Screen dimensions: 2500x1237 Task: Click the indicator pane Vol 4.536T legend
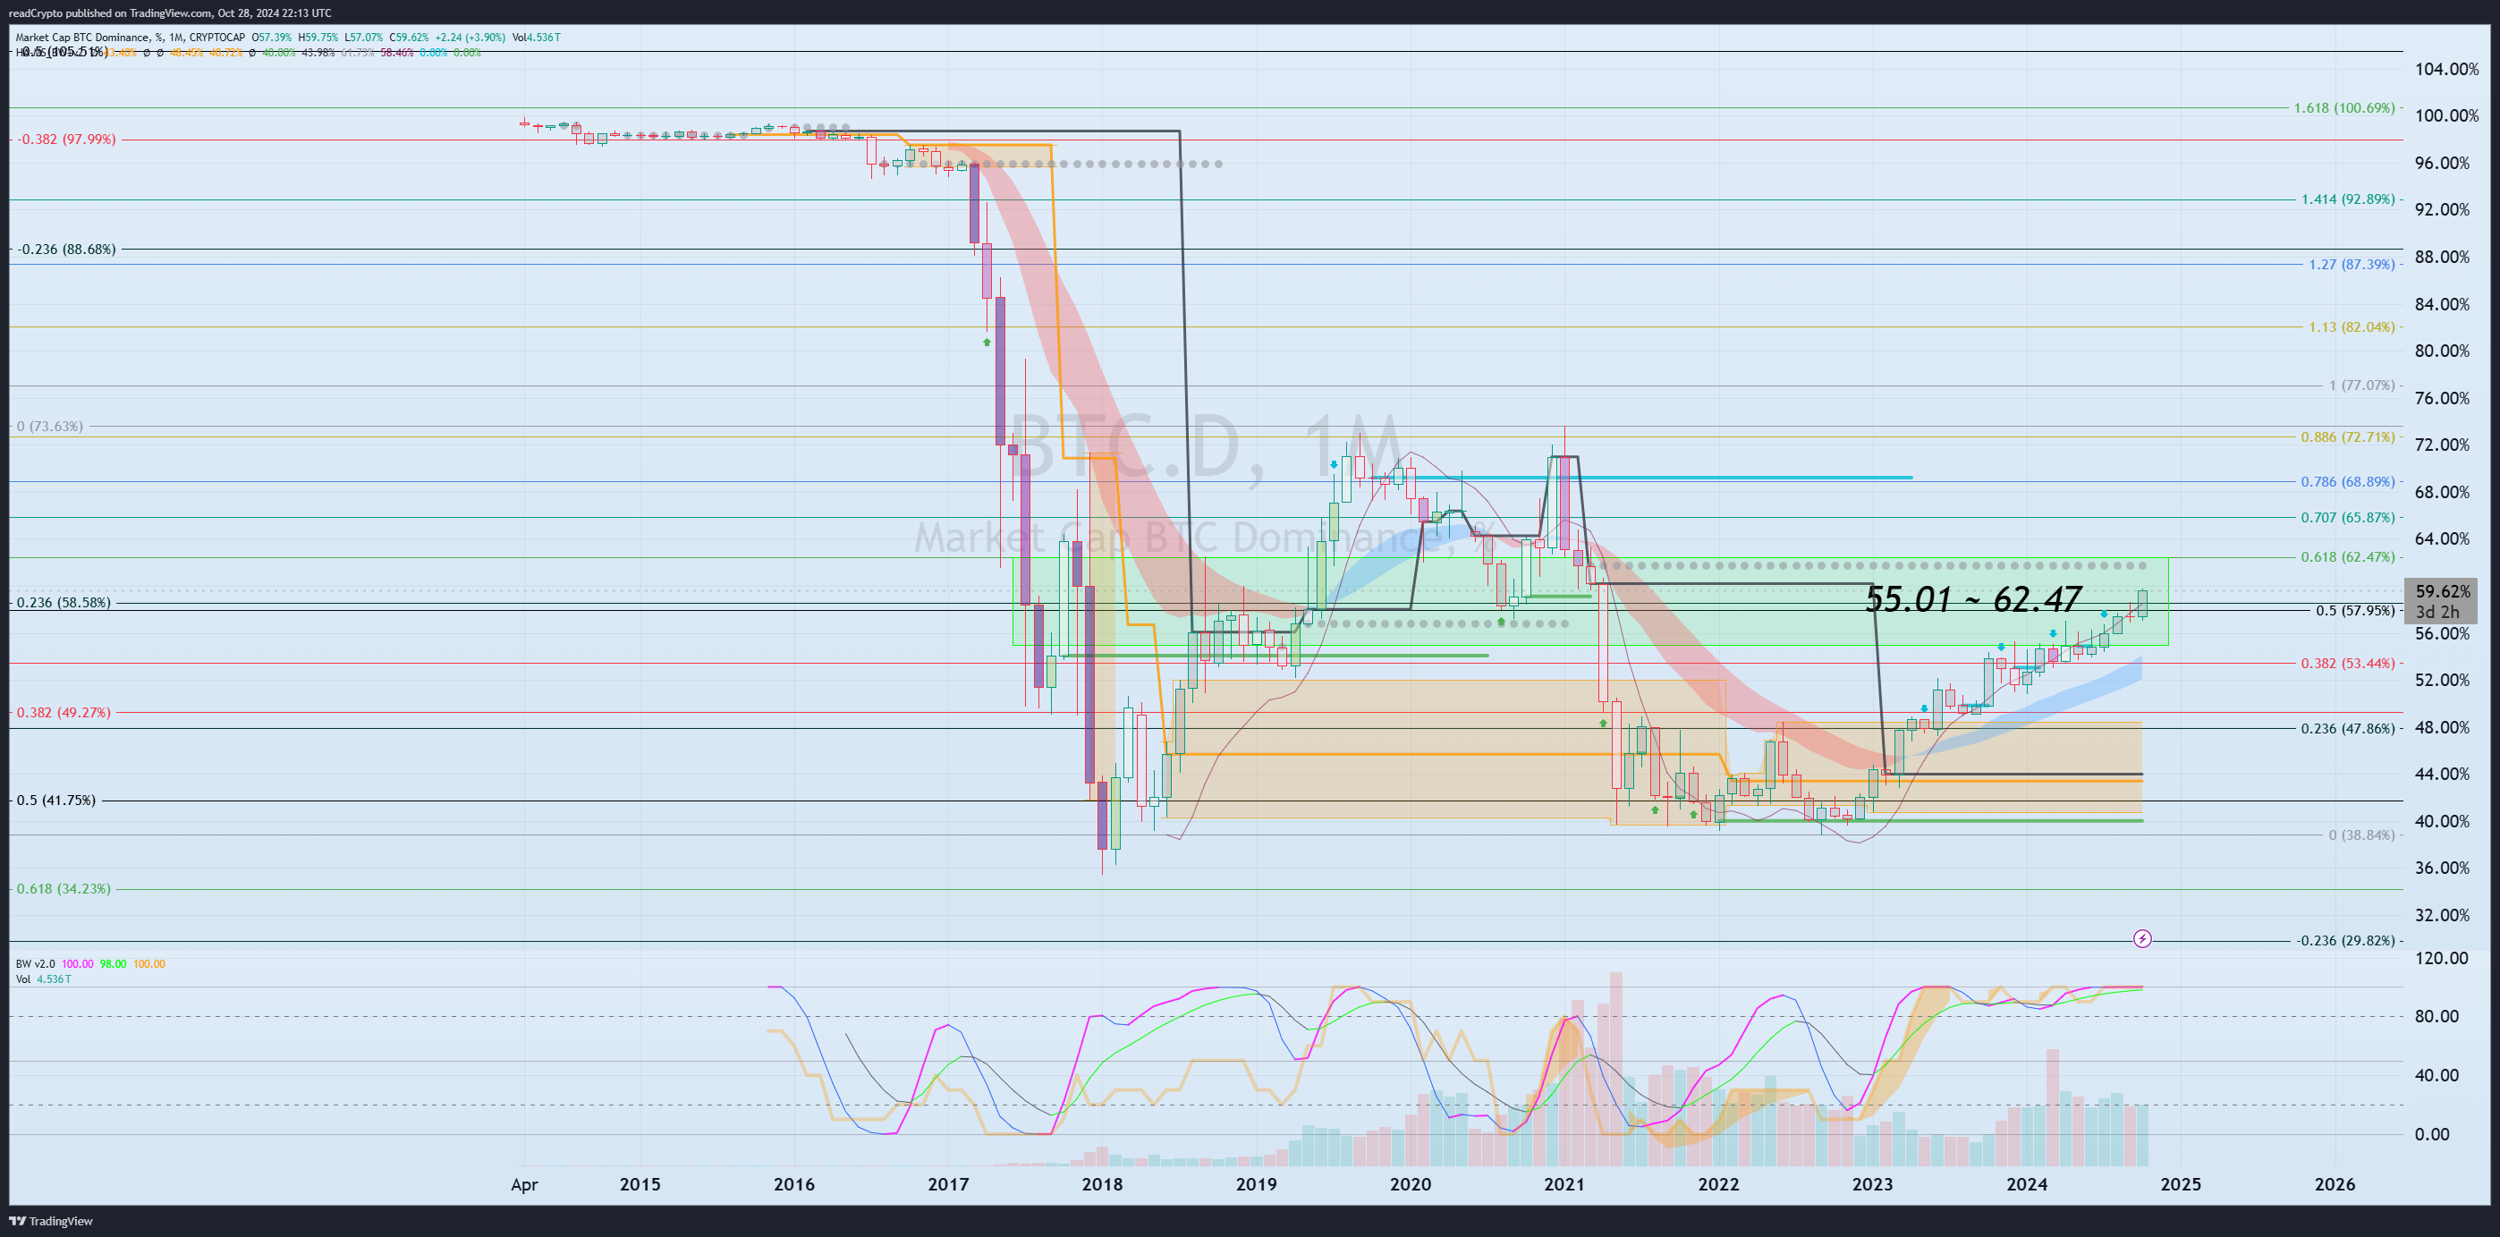pos(43,979)
